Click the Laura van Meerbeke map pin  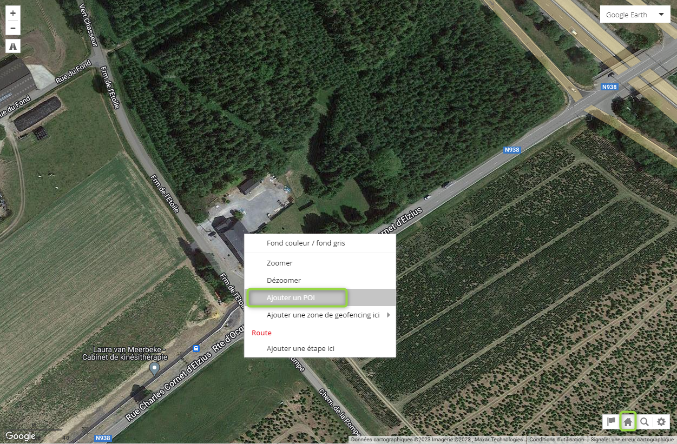tap(154, 369)
